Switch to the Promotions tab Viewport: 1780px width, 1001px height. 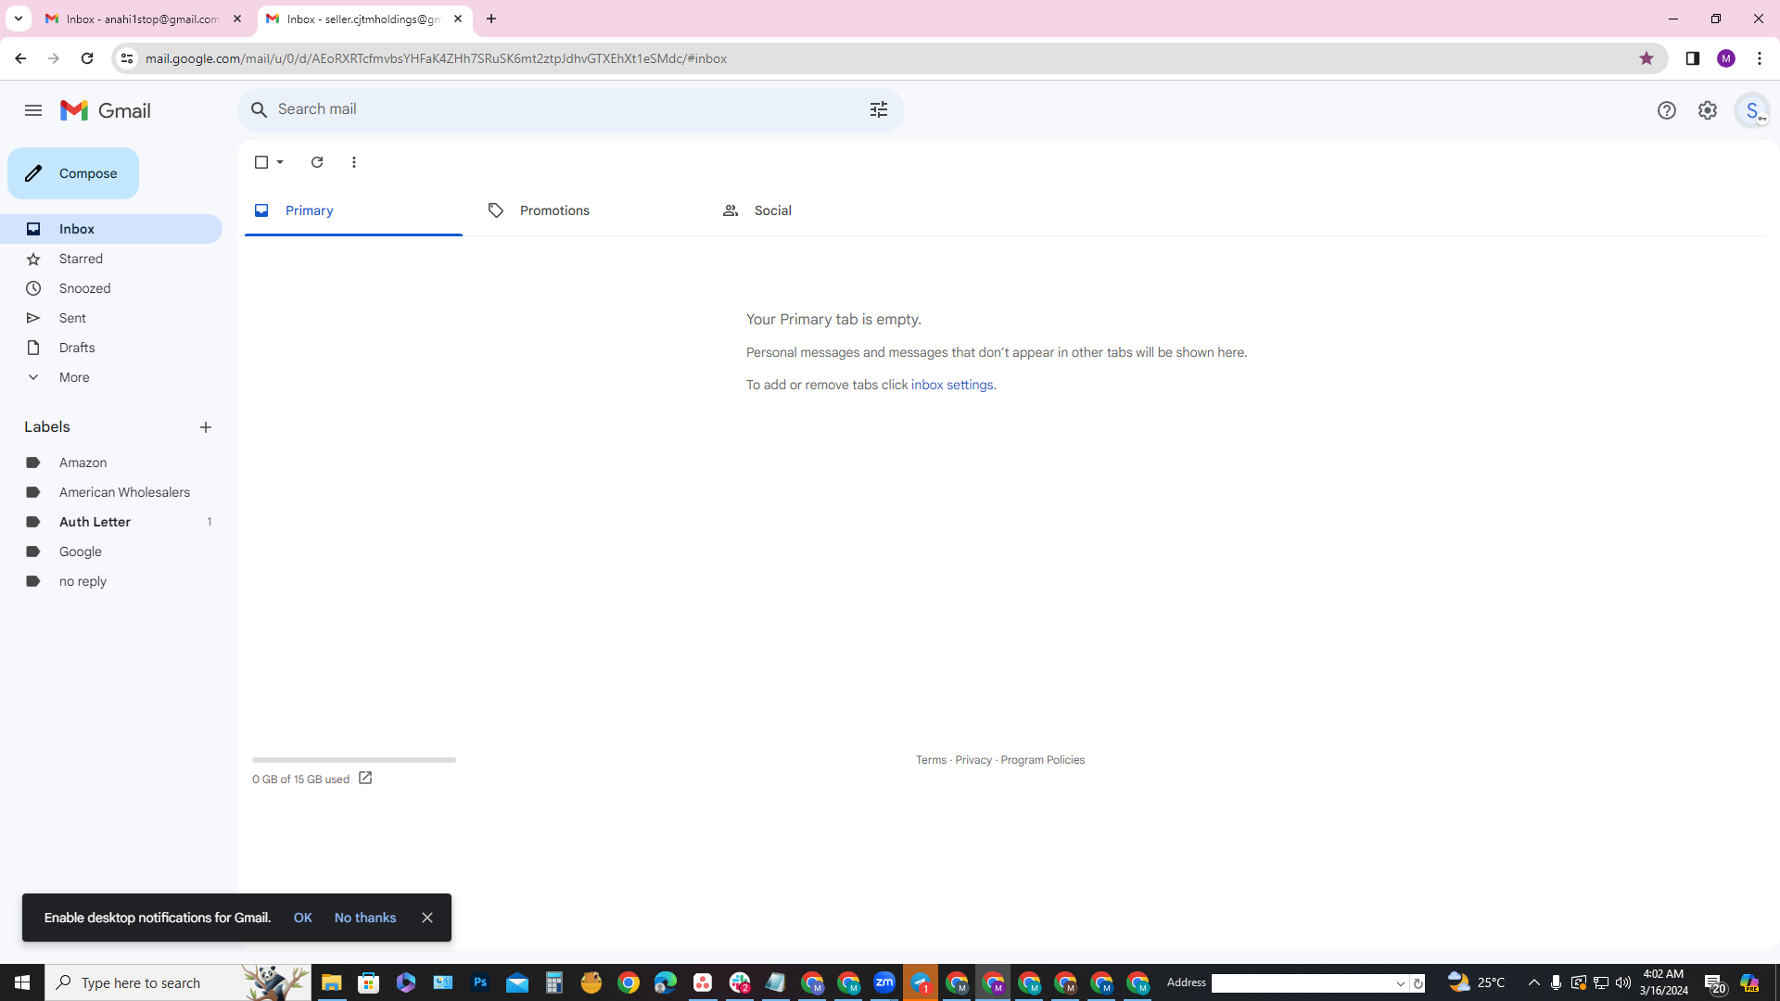pyautogui.click(x=579, y=210)
